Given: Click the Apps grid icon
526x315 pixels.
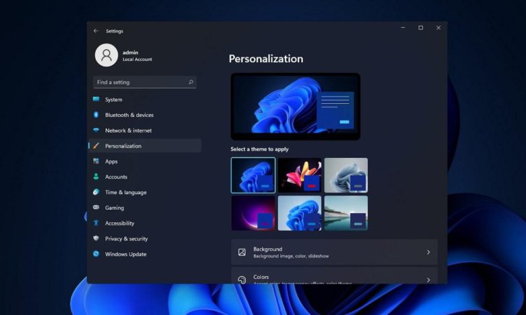Looking at the screenshot, I should 96,161.
